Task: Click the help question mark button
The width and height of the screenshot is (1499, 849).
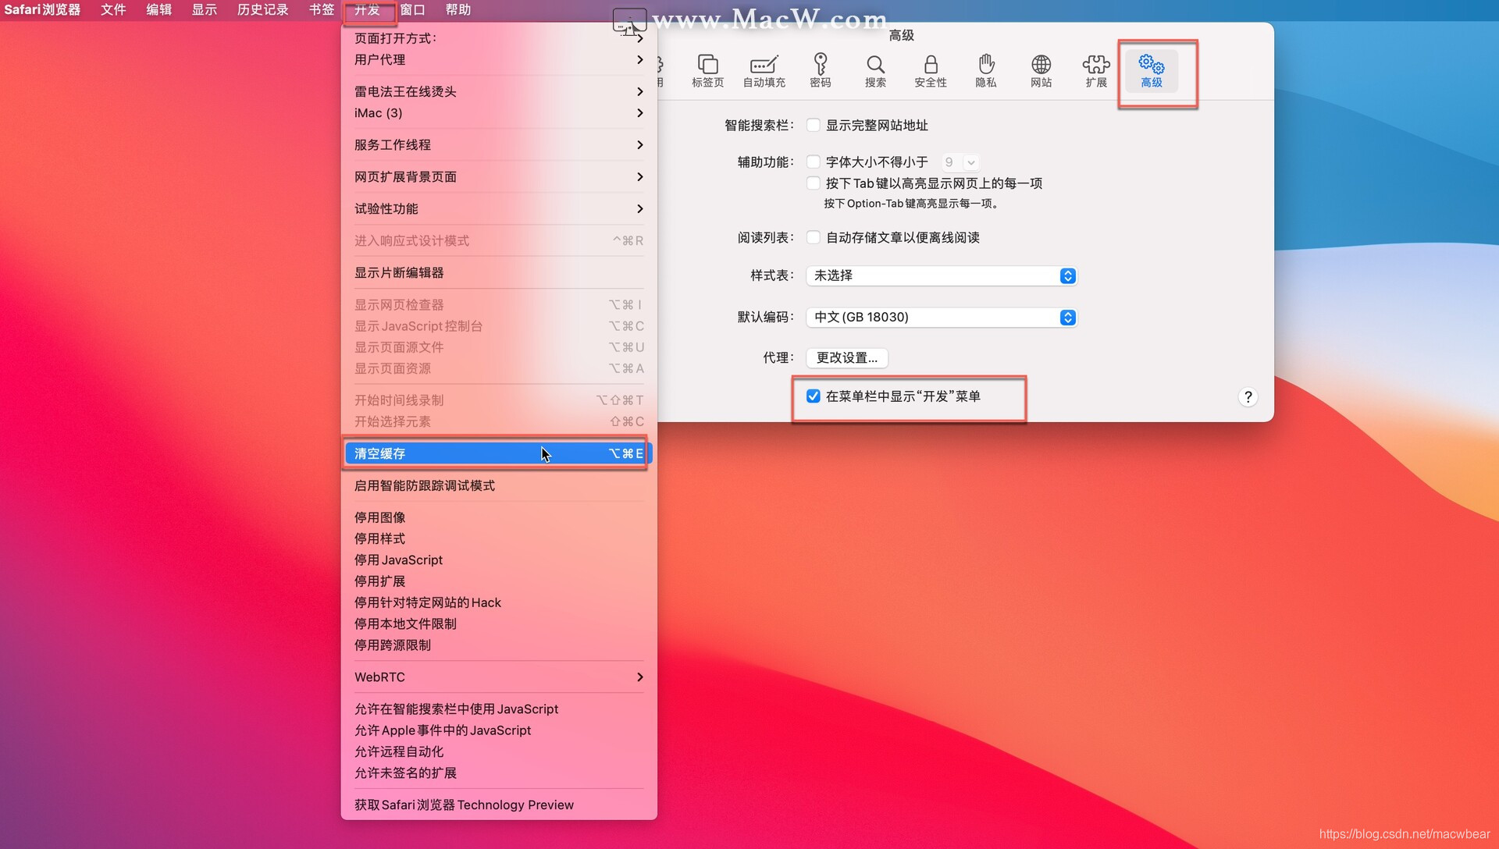Action: click(1248, 397)
